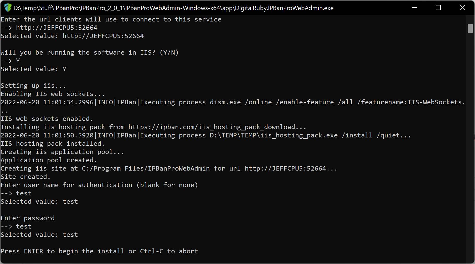Click the IPBanPro shield icon in title bar
Viewport: 475px width, 264px height.
(8, 8)
